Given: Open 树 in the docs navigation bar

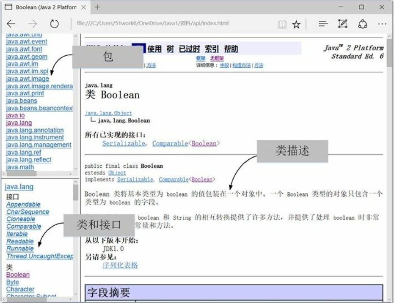Looking at the screenshot, I should pos(170,49).
